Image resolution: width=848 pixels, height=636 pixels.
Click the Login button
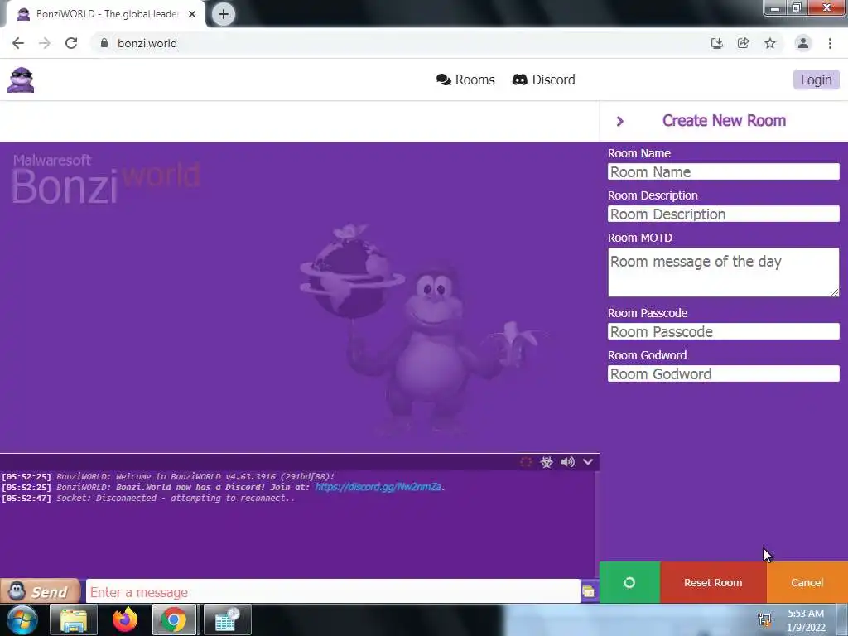[816, 80]
